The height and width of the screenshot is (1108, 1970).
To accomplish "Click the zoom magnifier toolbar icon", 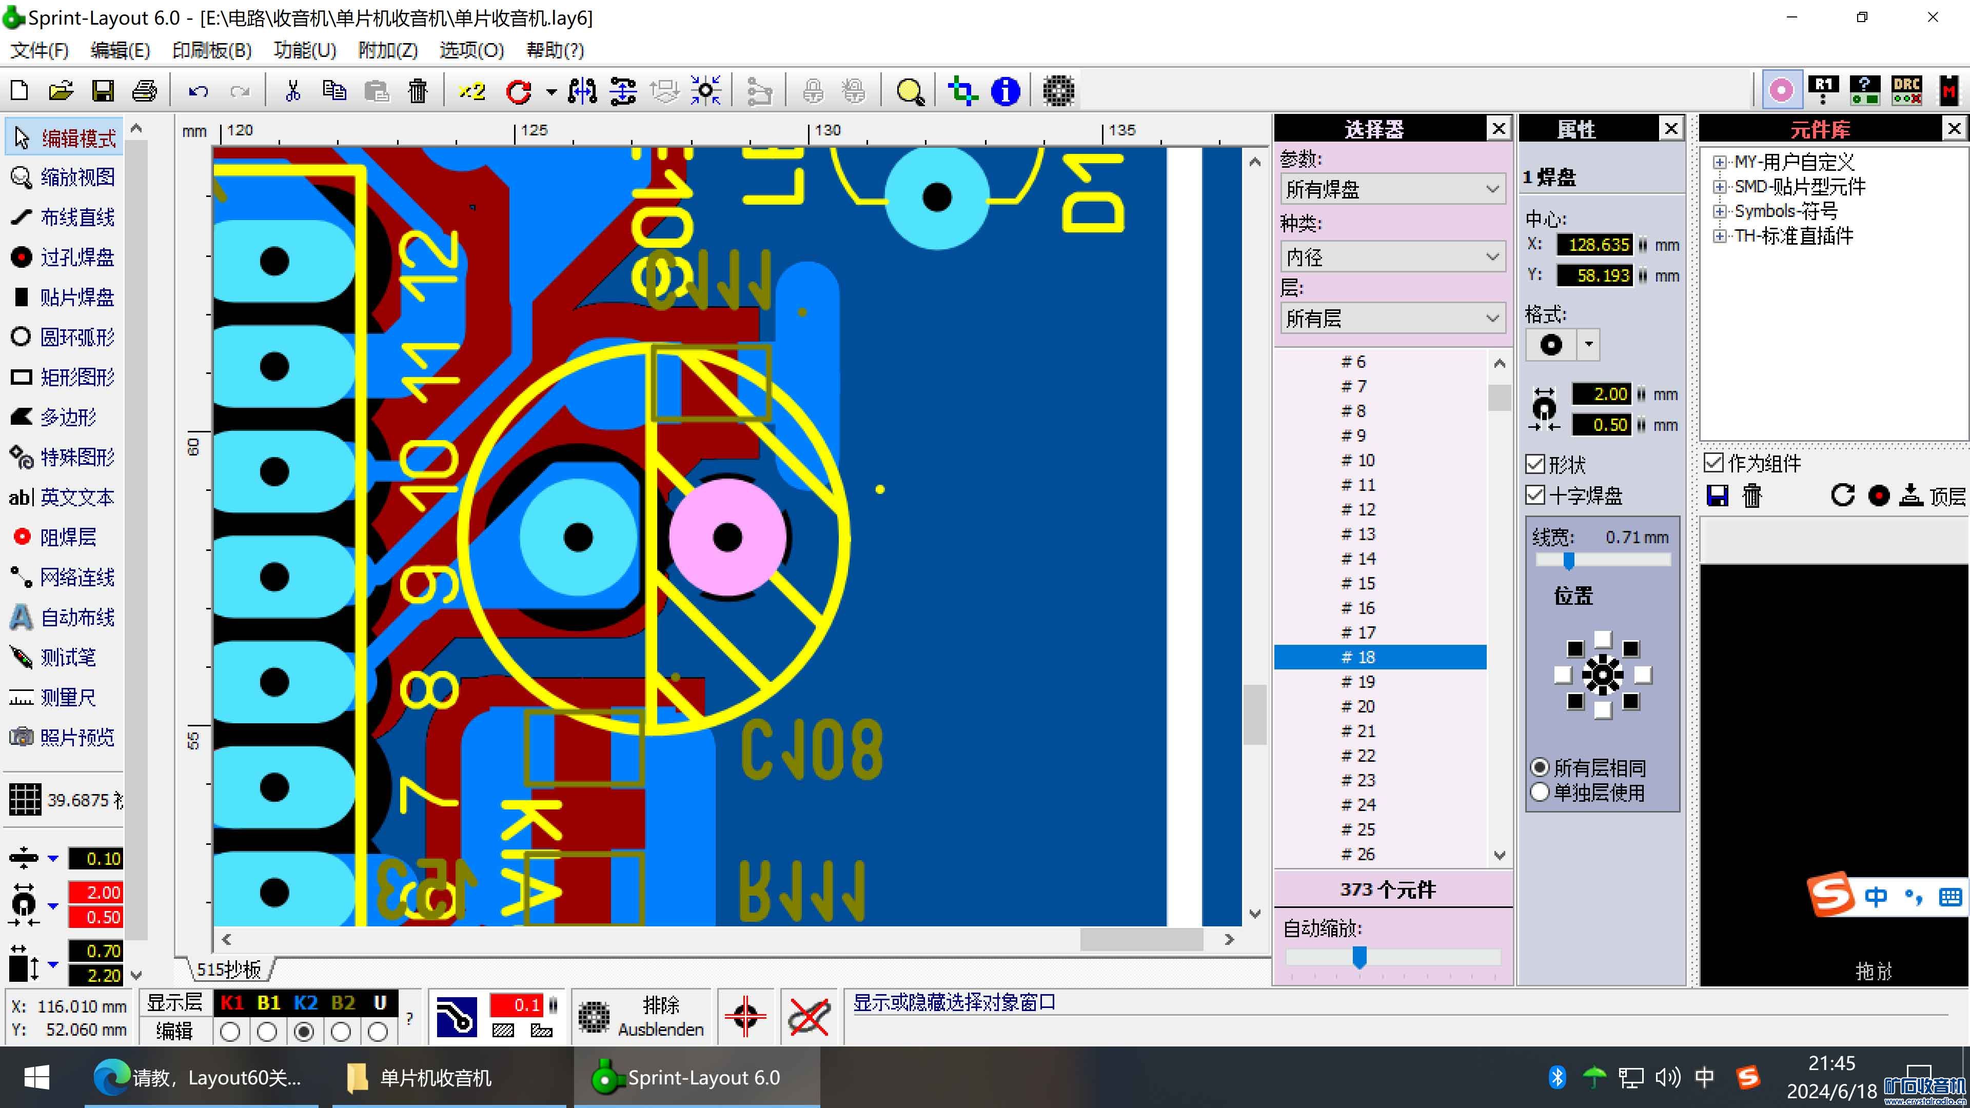I will point(909,92).
